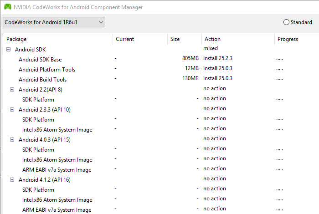319x214 pixels.
Task: Select ARM EABI v7a System Image under API 15
Action: [57, 170]
